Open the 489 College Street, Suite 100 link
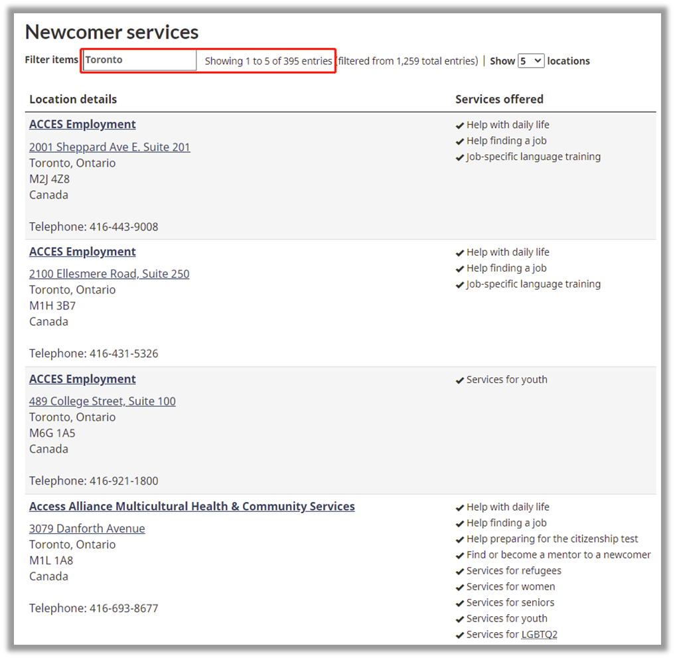 coord(102,401)
